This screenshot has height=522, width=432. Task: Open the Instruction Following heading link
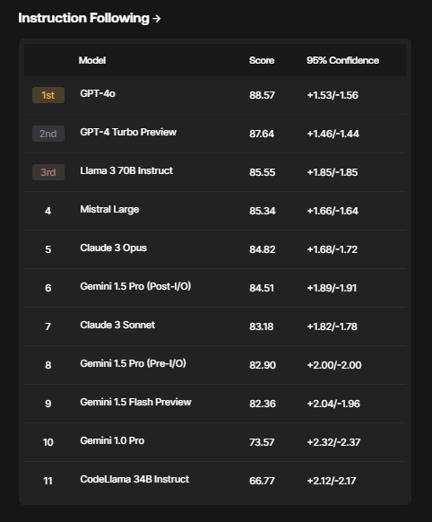click(x=89, y=18)
